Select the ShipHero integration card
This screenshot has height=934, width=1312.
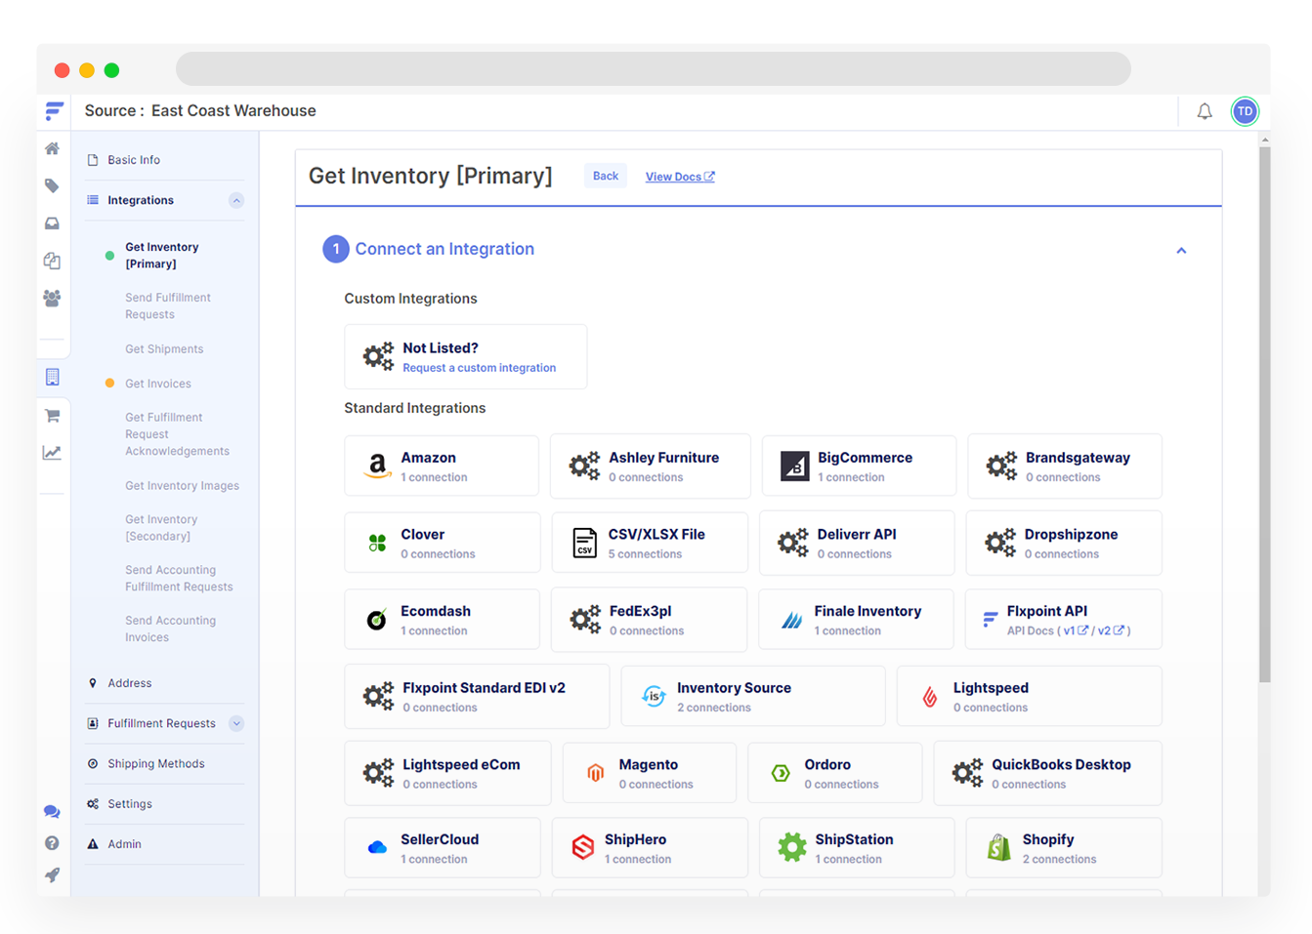[650, 848]
